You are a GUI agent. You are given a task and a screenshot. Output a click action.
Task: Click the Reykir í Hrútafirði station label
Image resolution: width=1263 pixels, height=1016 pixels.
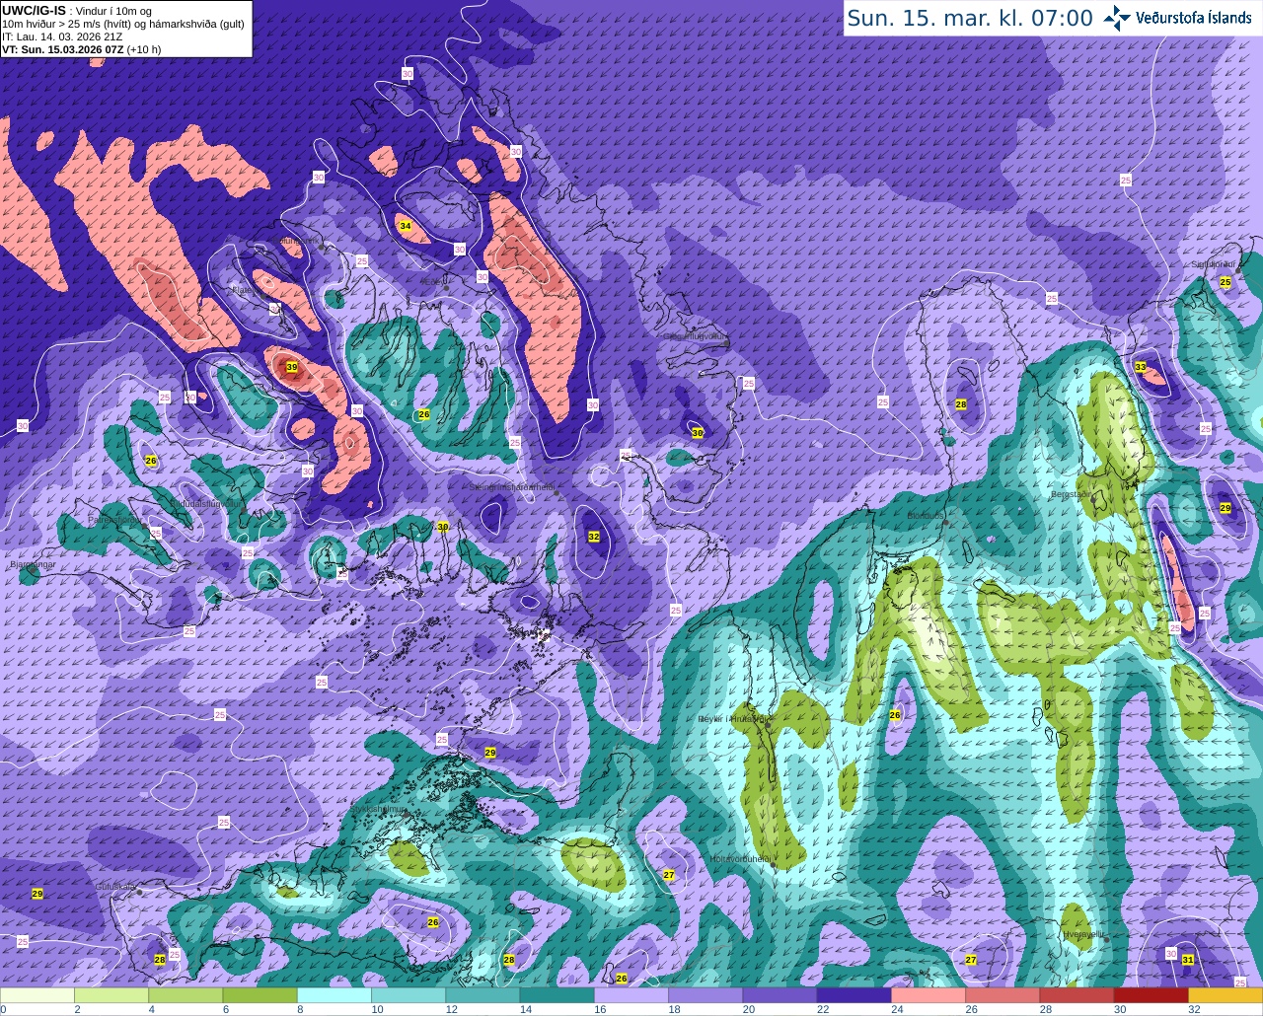[732, 718]
